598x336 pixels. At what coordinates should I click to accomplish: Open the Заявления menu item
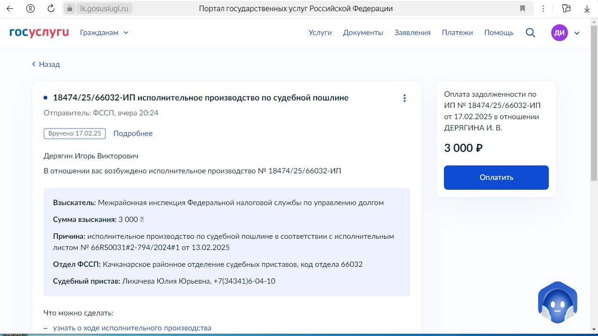point(413,33)
